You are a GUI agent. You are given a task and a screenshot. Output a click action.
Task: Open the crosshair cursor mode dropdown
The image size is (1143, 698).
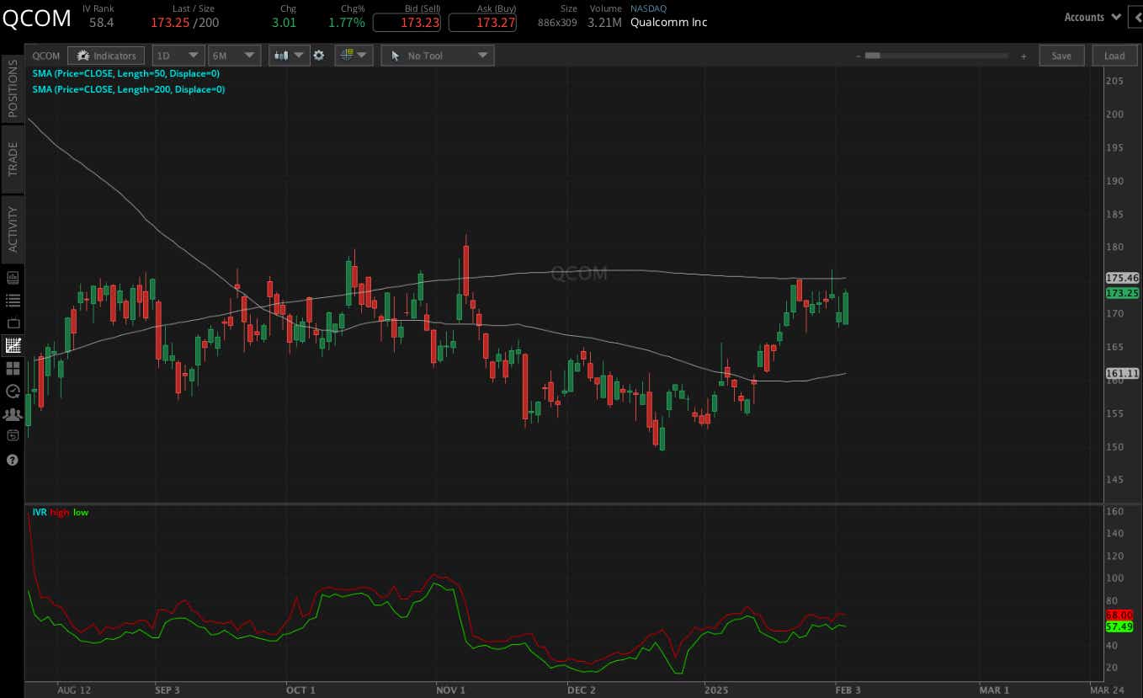coord(354,56)
